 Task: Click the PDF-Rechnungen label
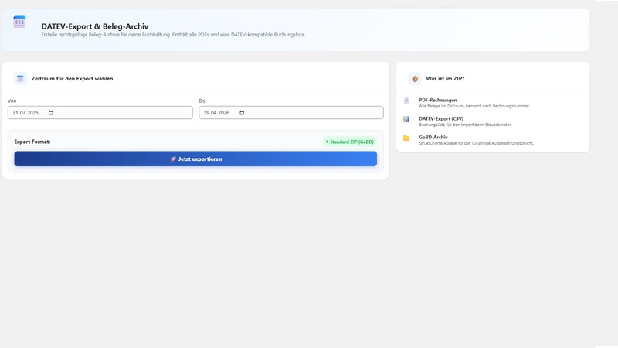click(x=438, y=100)
